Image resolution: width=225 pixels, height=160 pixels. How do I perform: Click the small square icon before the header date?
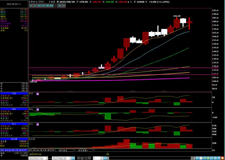tap(58, 2)
